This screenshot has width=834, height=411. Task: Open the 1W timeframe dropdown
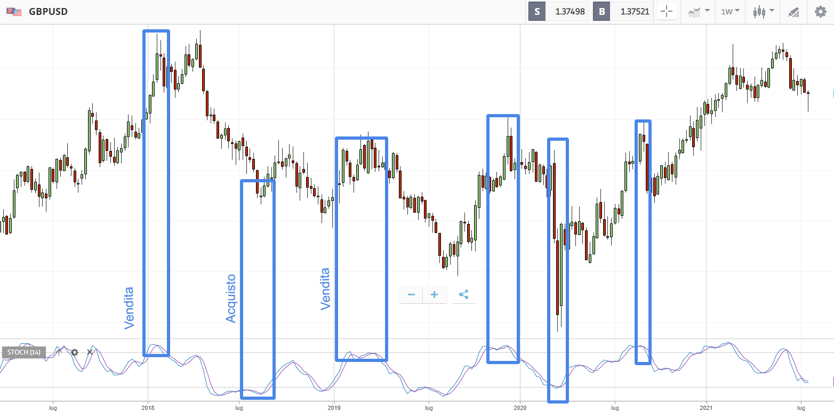730,11
